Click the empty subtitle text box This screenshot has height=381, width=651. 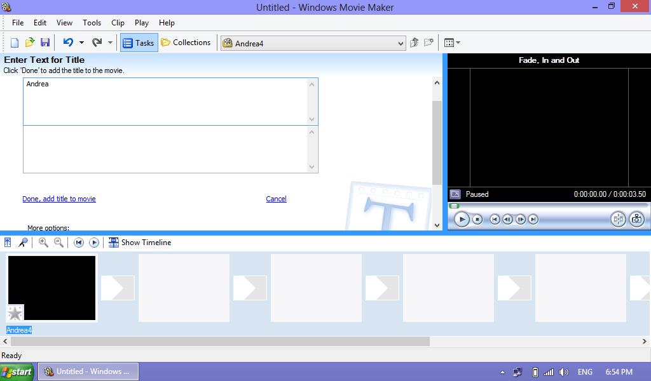(170, 149)
